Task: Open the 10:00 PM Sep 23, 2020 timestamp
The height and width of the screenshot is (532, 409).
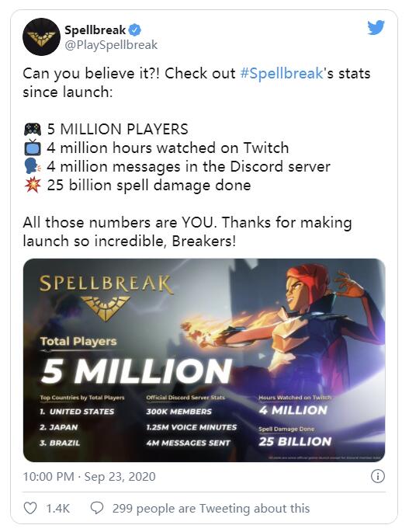Action: pyautogui.click(x=89, y=476)
